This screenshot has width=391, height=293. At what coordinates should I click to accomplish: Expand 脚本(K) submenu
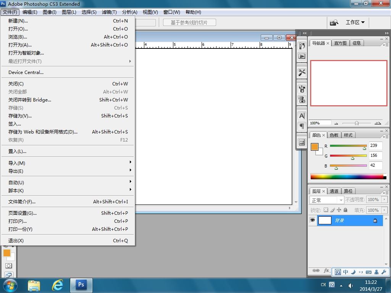pyautogui.click(x=68, y=191)
